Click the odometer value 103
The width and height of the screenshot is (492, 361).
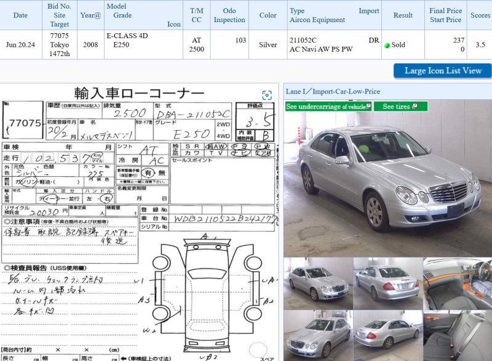click(x=240, y=40)
